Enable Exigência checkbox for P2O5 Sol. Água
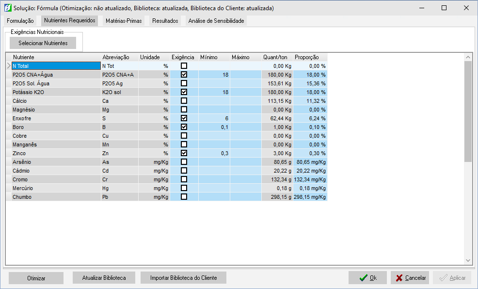 click(184, 83)
